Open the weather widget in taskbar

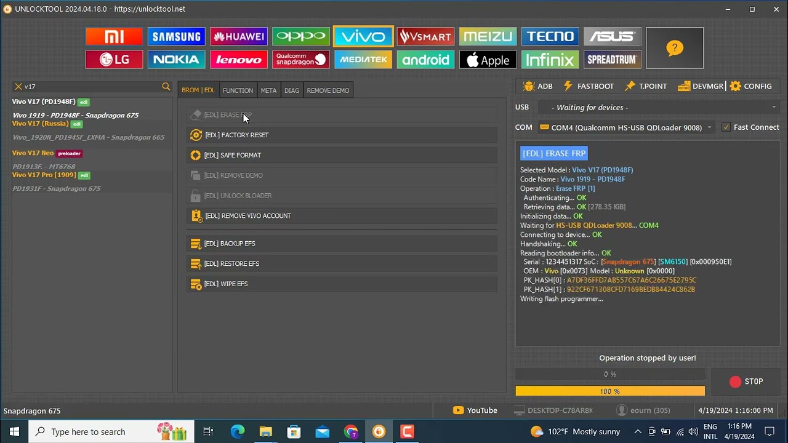tap(575, 431)
